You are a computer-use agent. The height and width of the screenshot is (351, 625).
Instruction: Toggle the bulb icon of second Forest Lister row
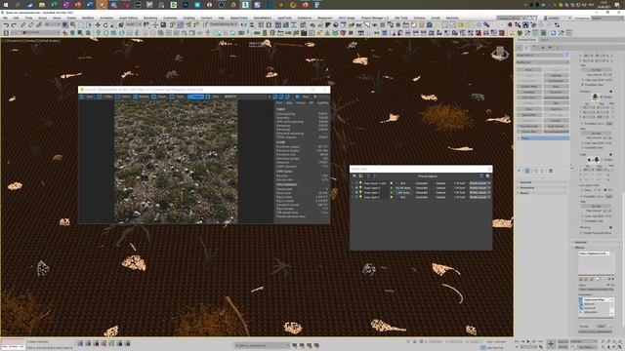pyautogui.click(x=360, y=188)
